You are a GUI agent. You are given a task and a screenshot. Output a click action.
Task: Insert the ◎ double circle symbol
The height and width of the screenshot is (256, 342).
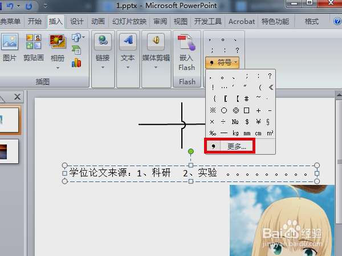(236, 110)
